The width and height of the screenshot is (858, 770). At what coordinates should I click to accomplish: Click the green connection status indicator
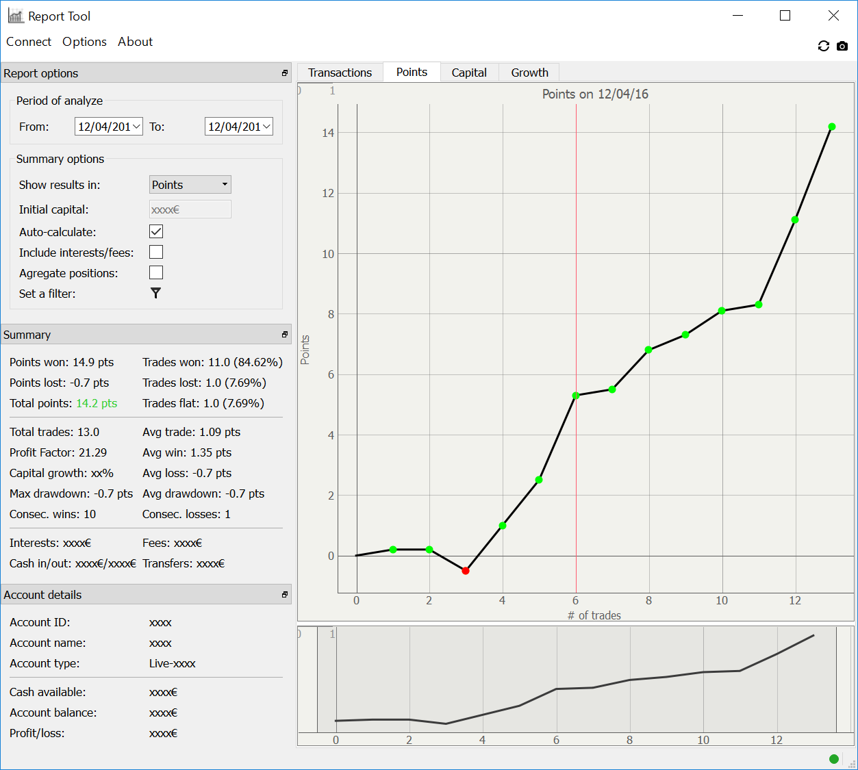pyautogui.click(x=833, y=758)
